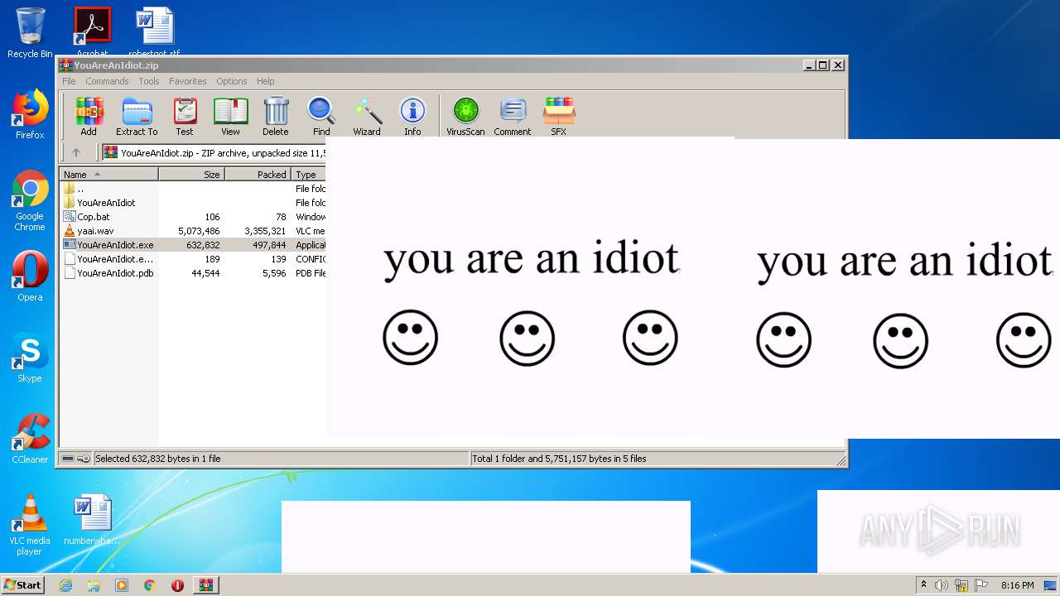Open the Favorites menu
Image resolution: width=1060 pixels, height=596 pixels.
[188, 81]
